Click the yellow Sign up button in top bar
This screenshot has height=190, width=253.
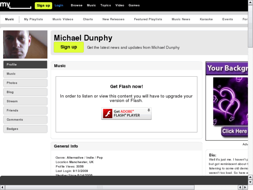click(x=44, y=6)
